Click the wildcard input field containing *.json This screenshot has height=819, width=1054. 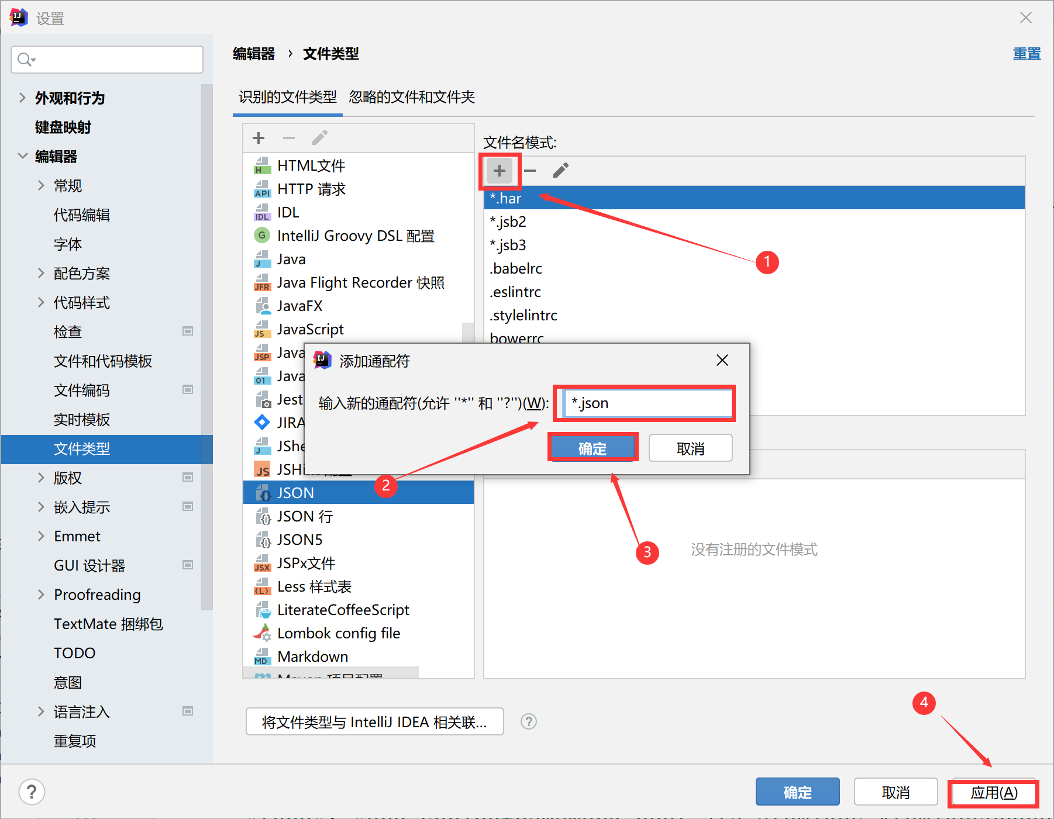647,403
